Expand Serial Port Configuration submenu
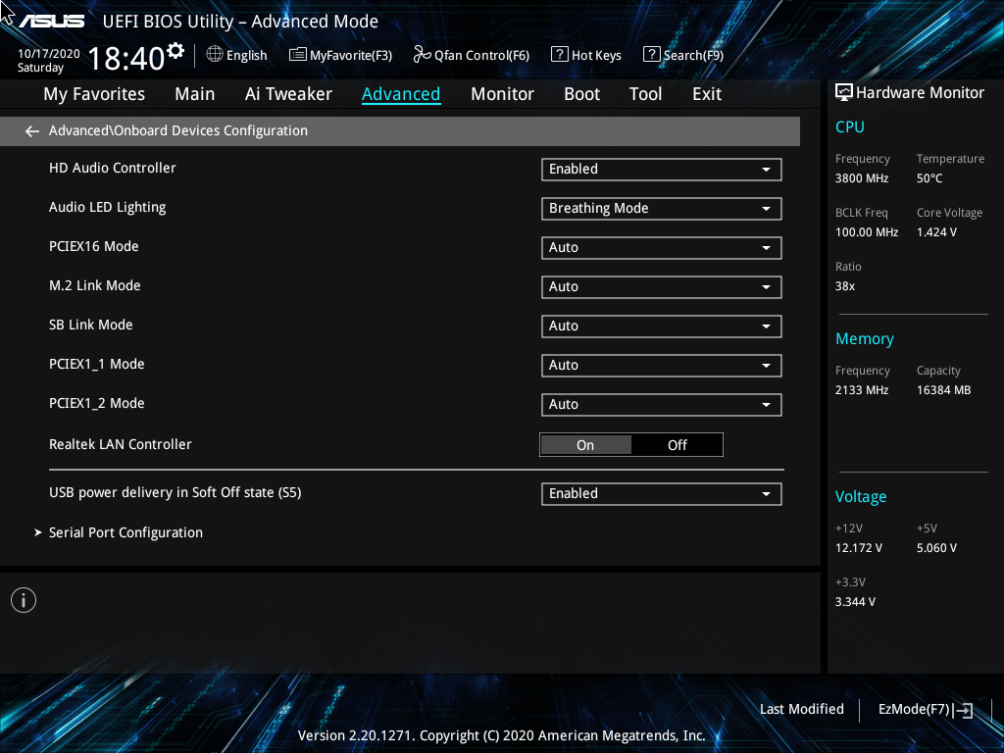Viewport: 1004px width, 753px height. [x=125, y=532]
